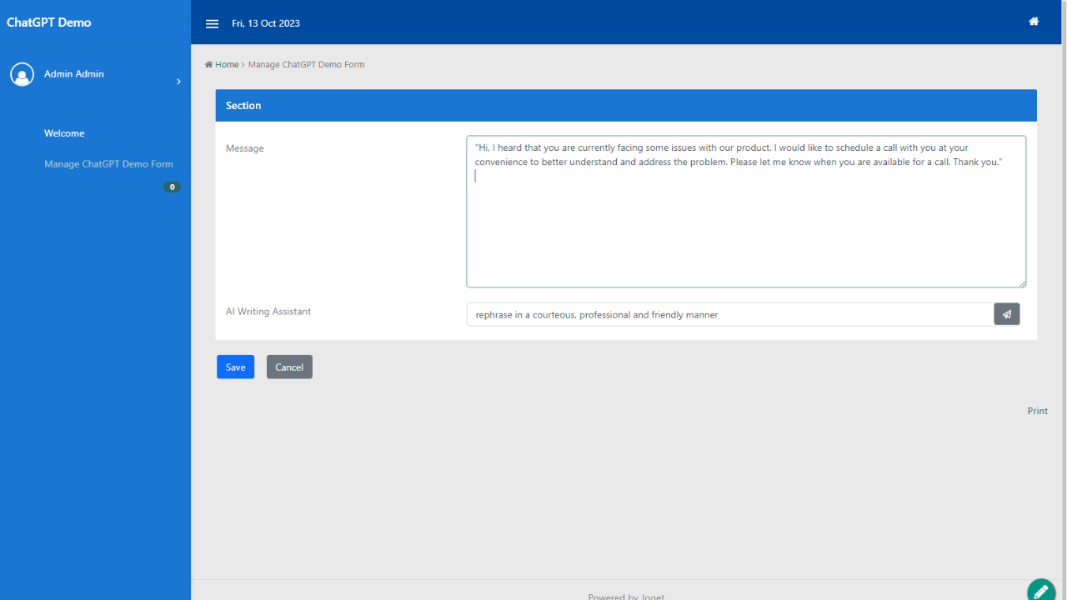Focus the Message text area

[745, 225]
